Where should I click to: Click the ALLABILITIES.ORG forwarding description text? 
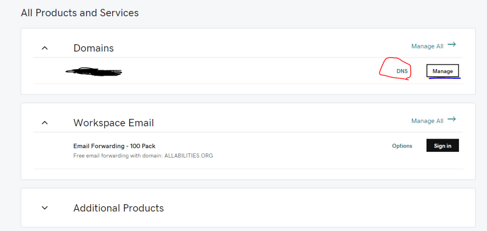click(x=143, y=156)
